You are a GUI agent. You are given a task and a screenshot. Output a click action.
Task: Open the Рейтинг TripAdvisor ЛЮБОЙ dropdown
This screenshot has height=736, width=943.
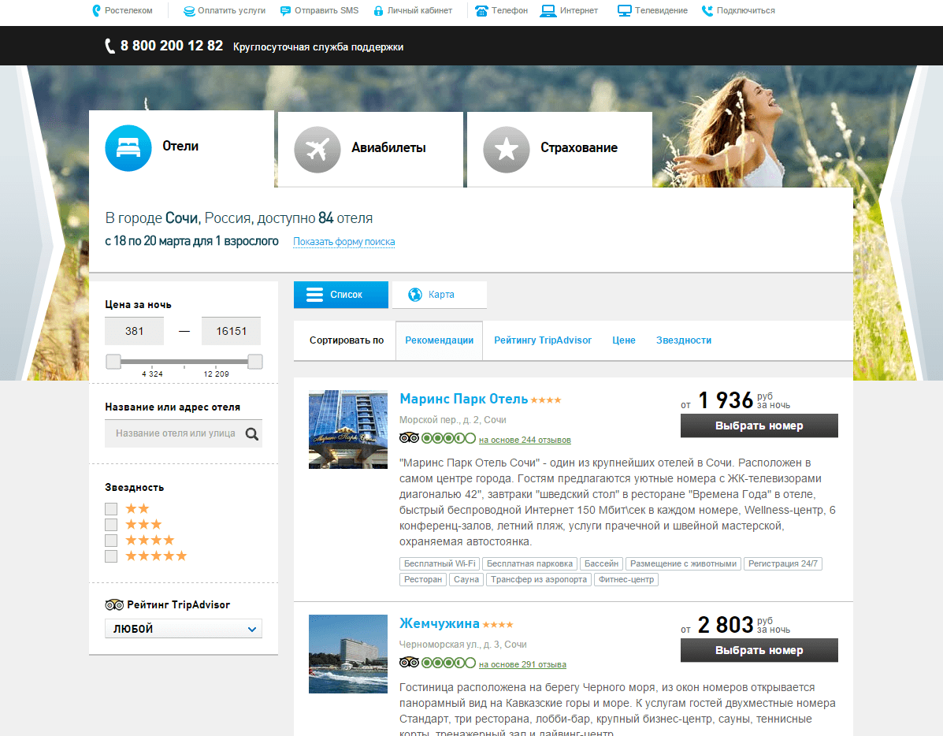(184, 629)
